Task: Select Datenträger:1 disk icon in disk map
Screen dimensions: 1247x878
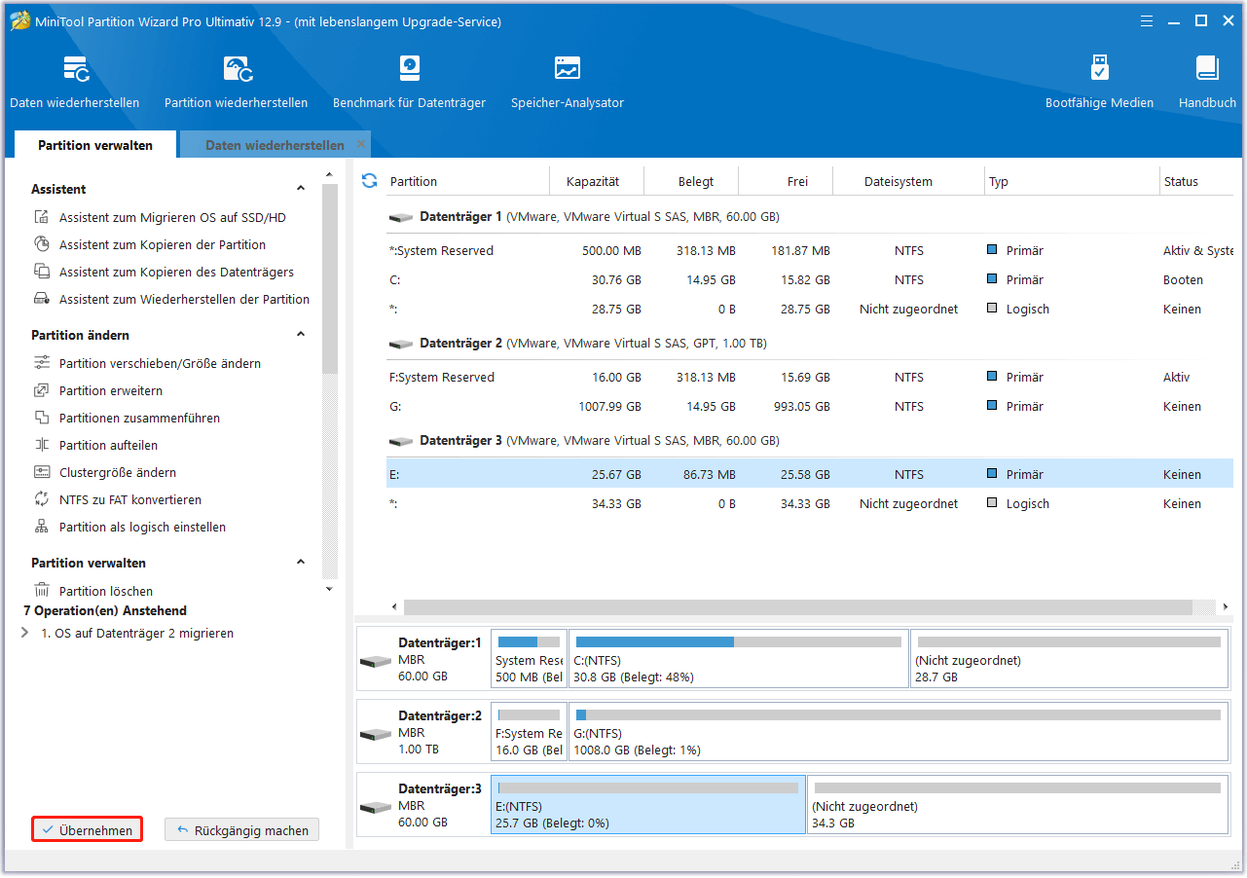Action: [376, 662]
